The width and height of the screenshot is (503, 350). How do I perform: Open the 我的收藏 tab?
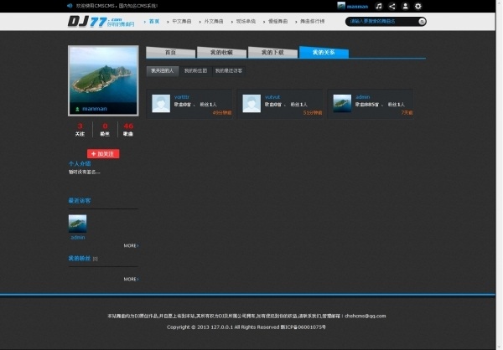click(222, 52)
